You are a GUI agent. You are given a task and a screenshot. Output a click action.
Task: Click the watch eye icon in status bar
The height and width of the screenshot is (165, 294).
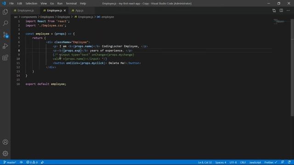point(21,162)
